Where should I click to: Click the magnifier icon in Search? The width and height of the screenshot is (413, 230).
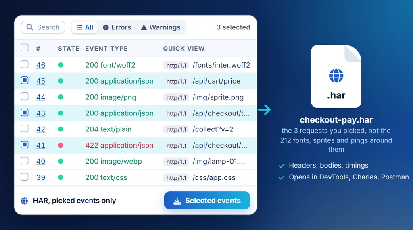tap(30, 27)
